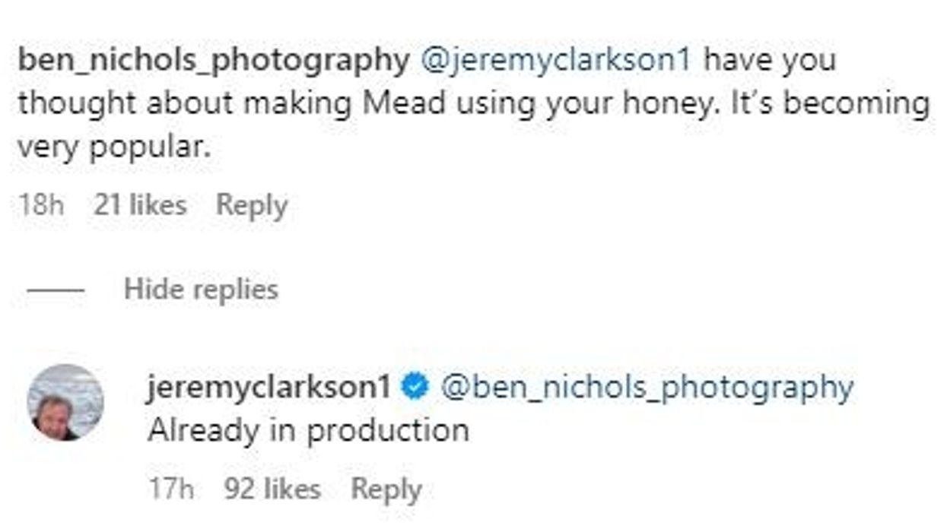Collapse thread with Hide replies
Screen dimensions: 947x532
point(201,290)
